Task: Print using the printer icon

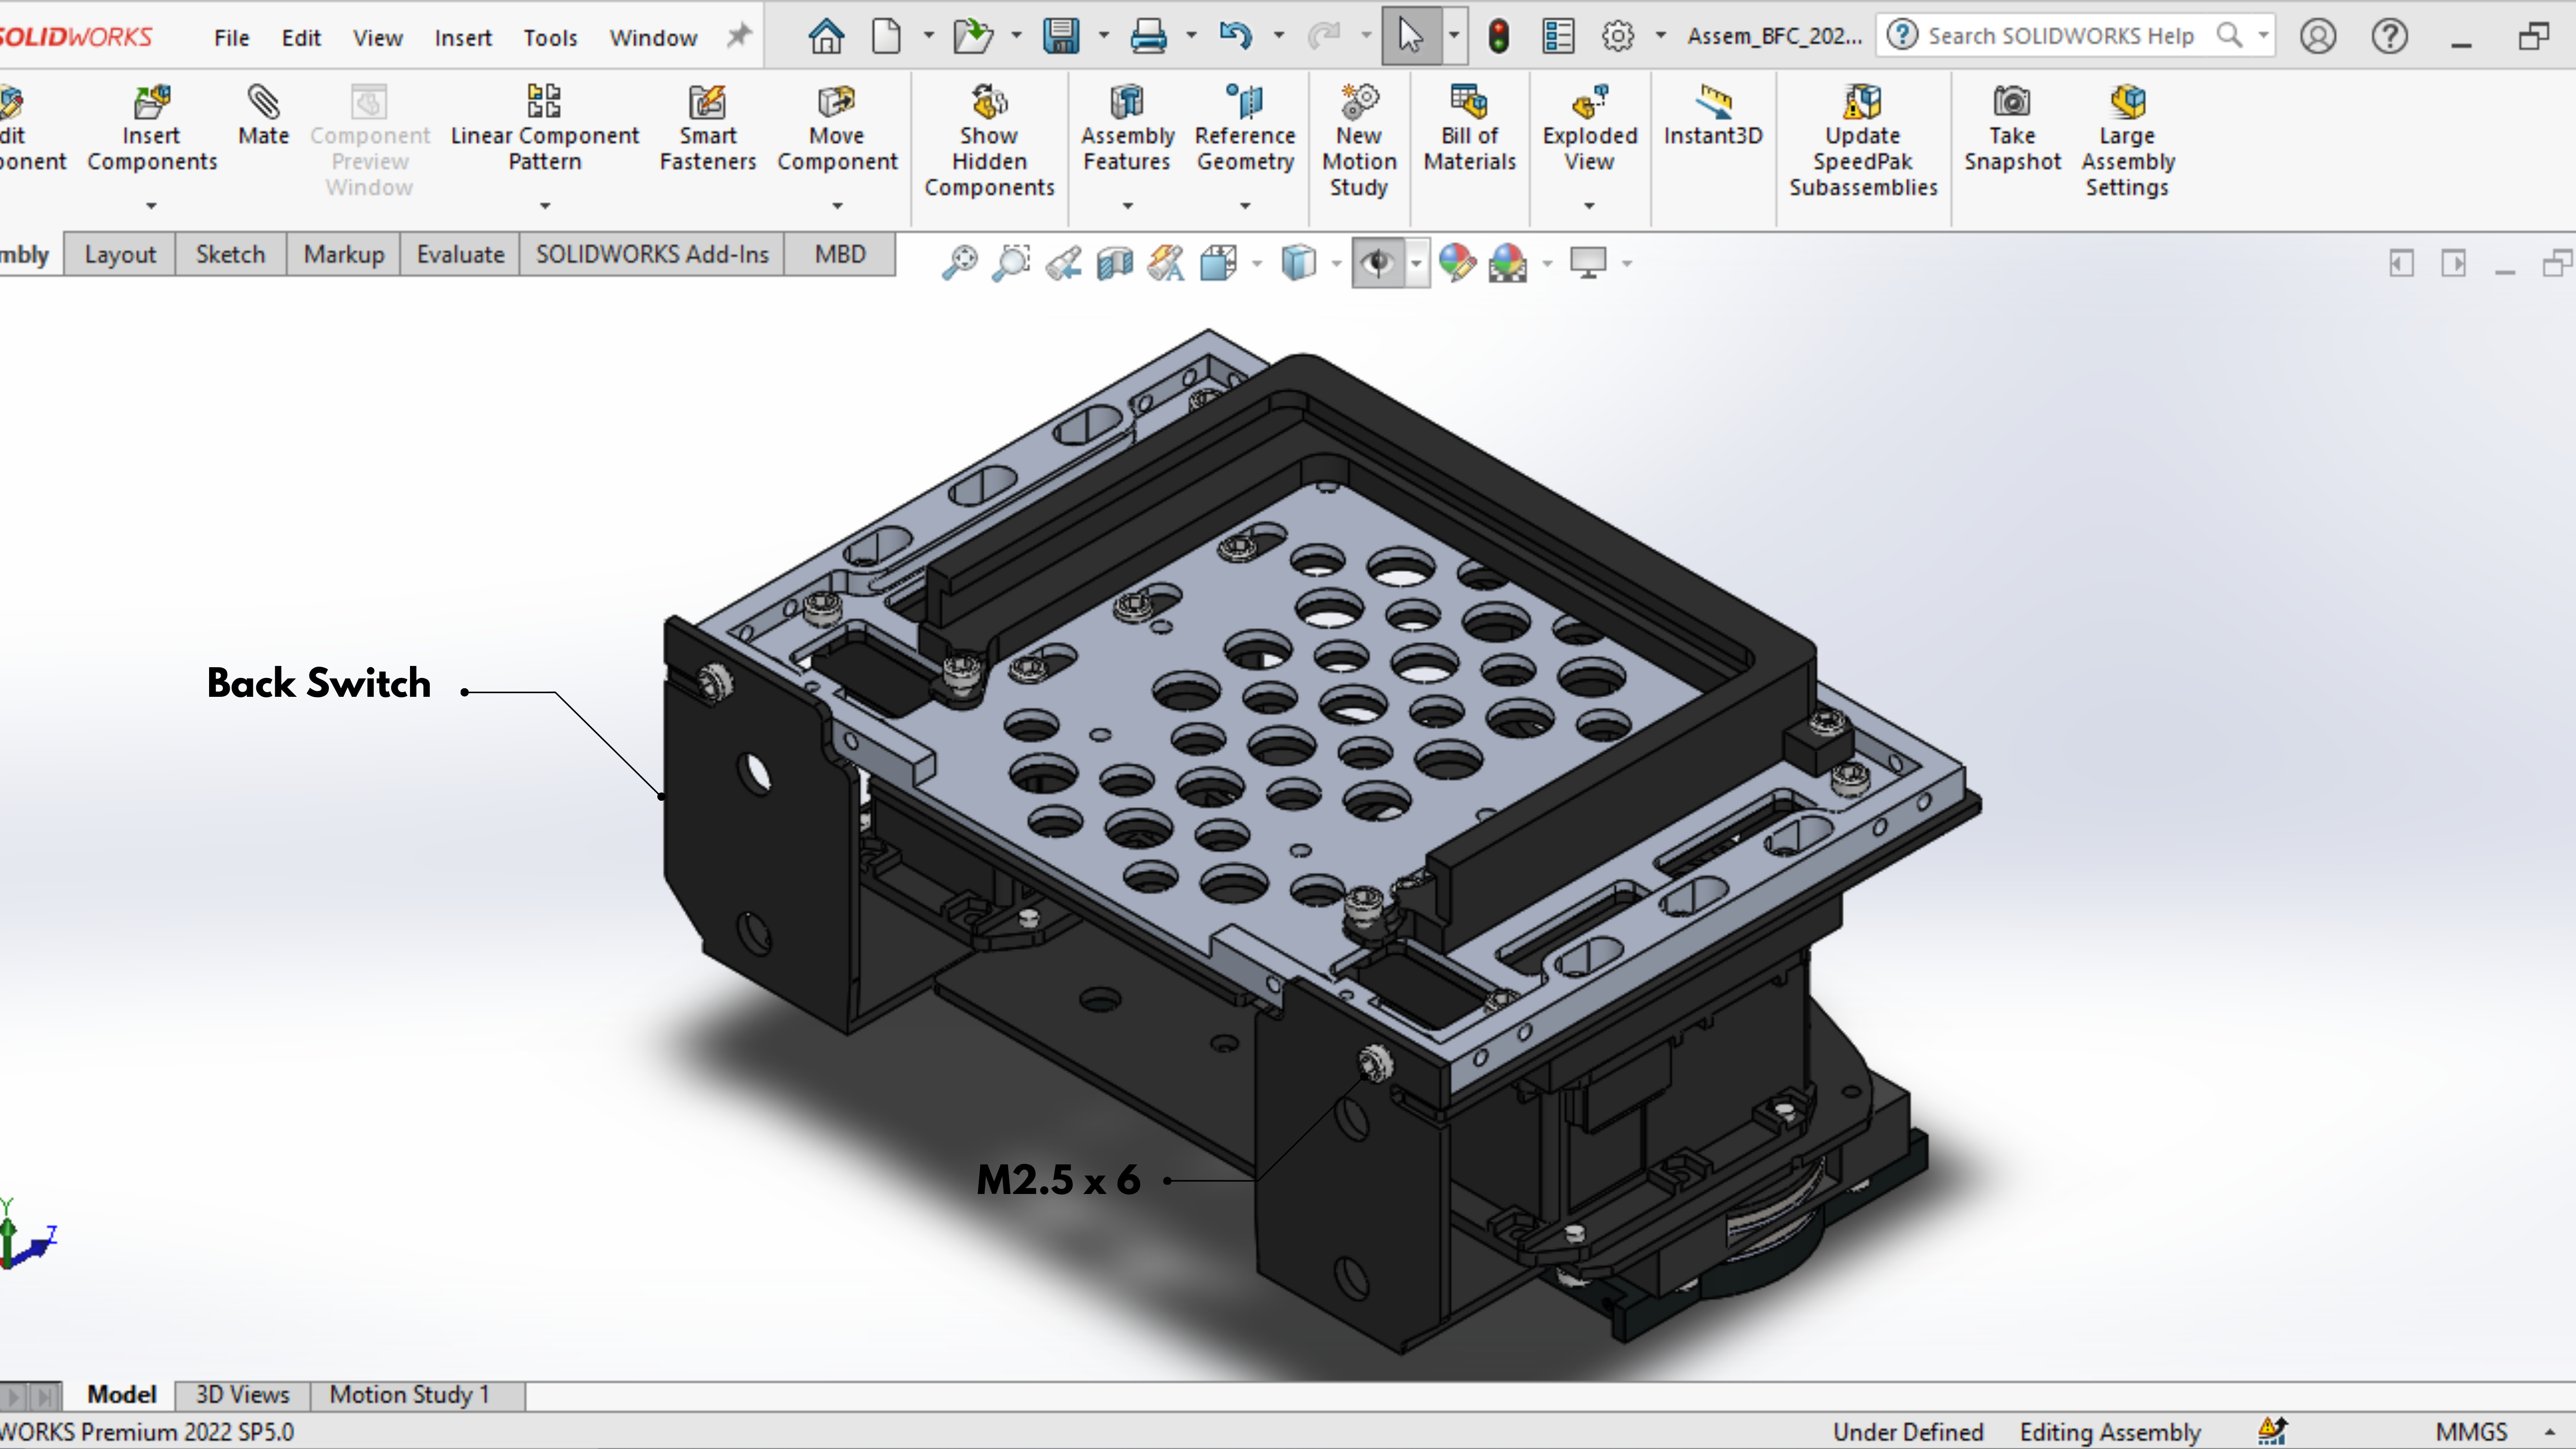Action: pos(1148,36)
